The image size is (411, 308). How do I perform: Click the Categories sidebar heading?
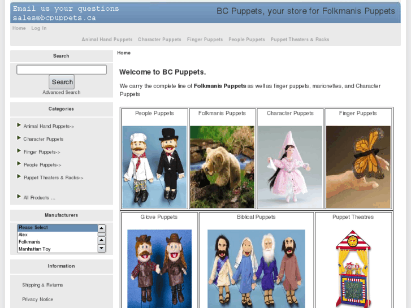point(61,109)
